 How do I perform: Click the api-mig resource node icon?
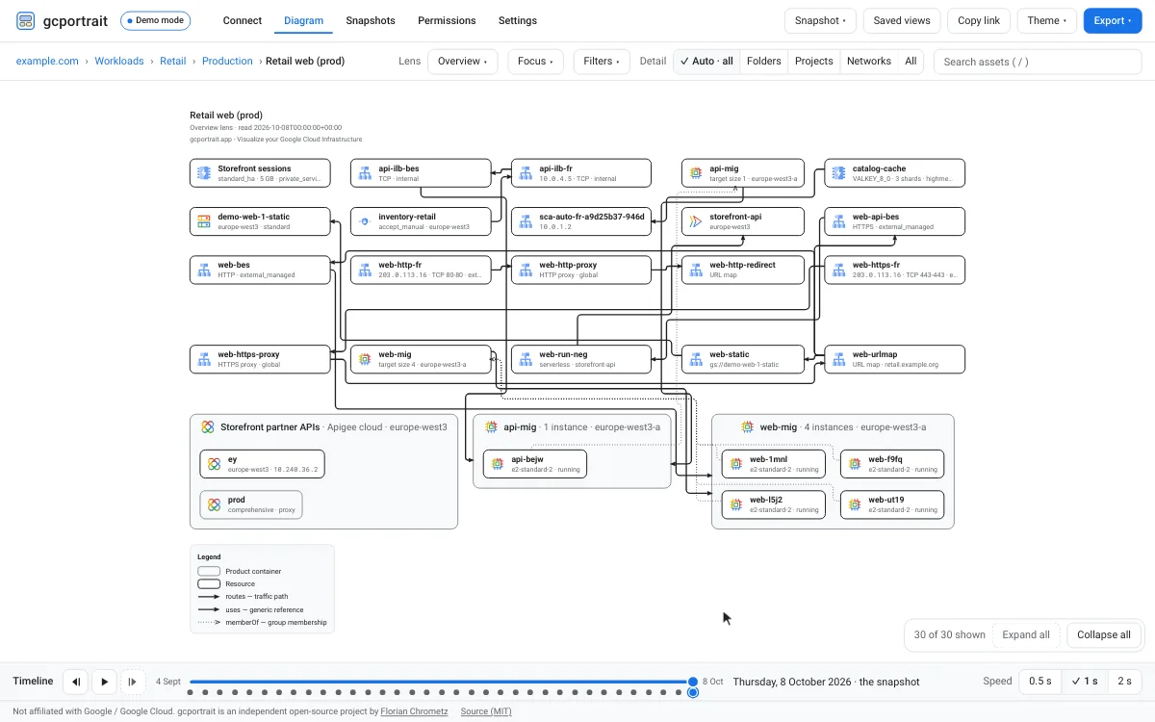click(x=696, y=173)
